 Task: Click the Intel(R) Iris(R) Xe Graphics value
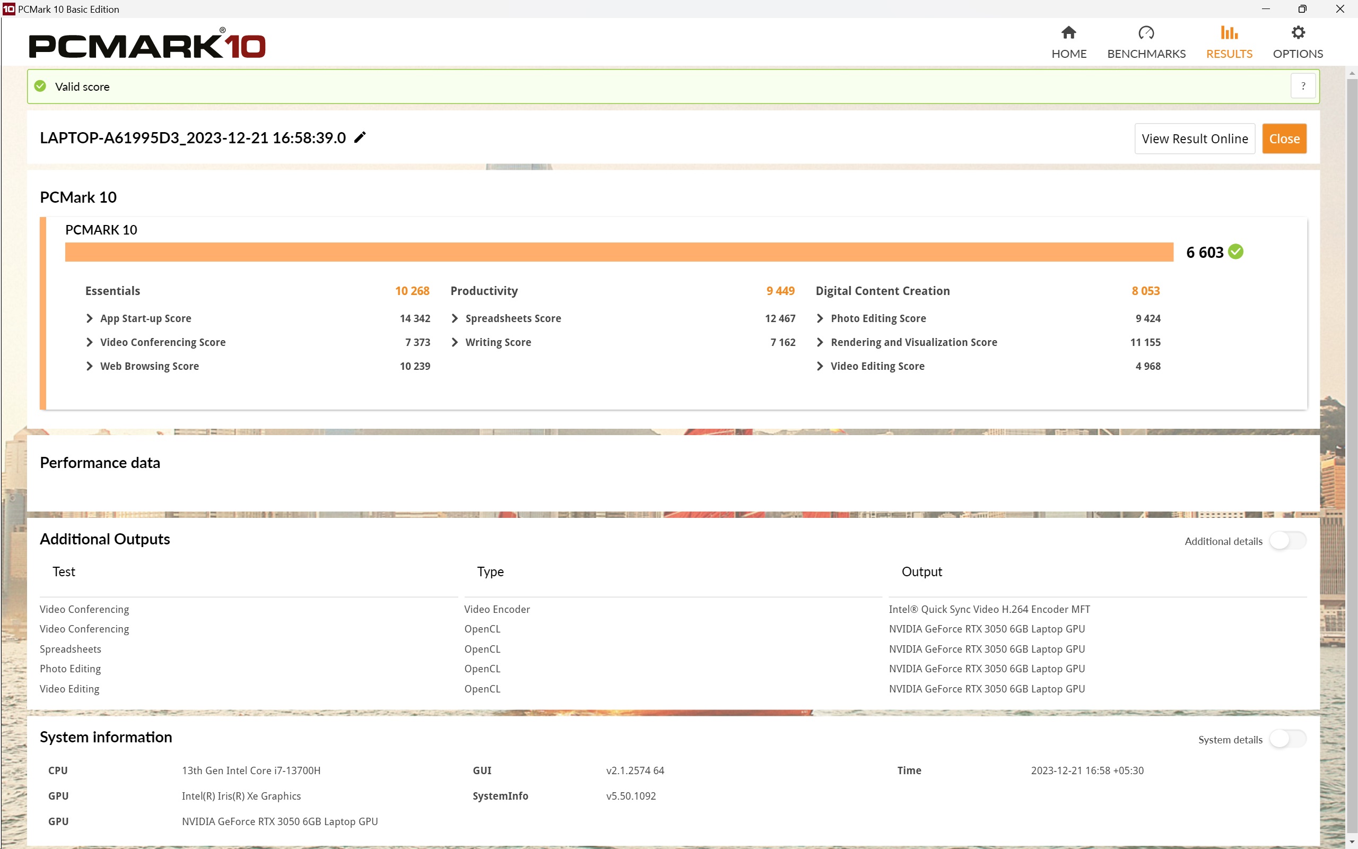click(241, 795)
